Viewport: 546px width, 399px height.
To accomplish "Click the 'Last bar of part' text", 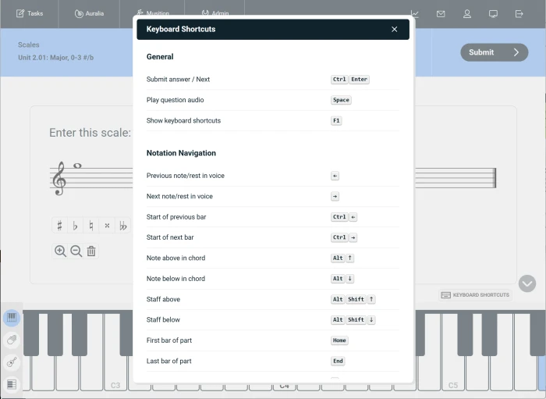I will click(x=169, y=361).
